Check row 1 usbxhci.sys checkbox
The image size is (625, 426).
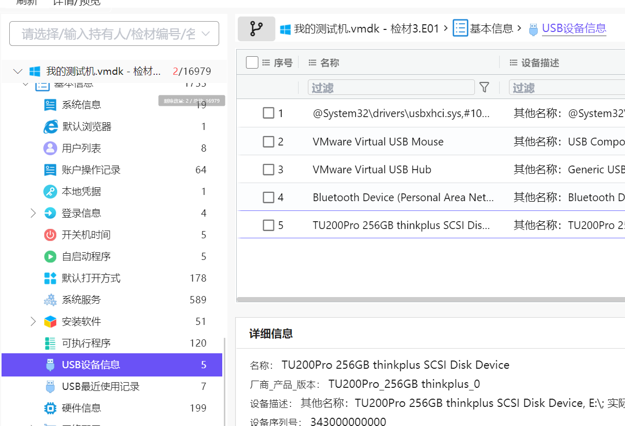pos(268,113)
